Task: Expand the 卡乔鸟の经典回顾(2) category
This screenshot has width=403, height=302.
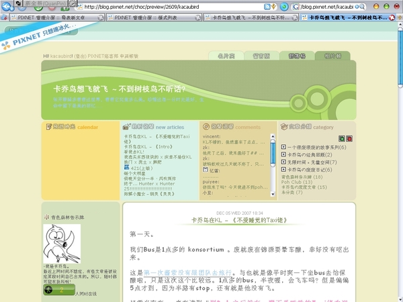Action: pos(283,154)
